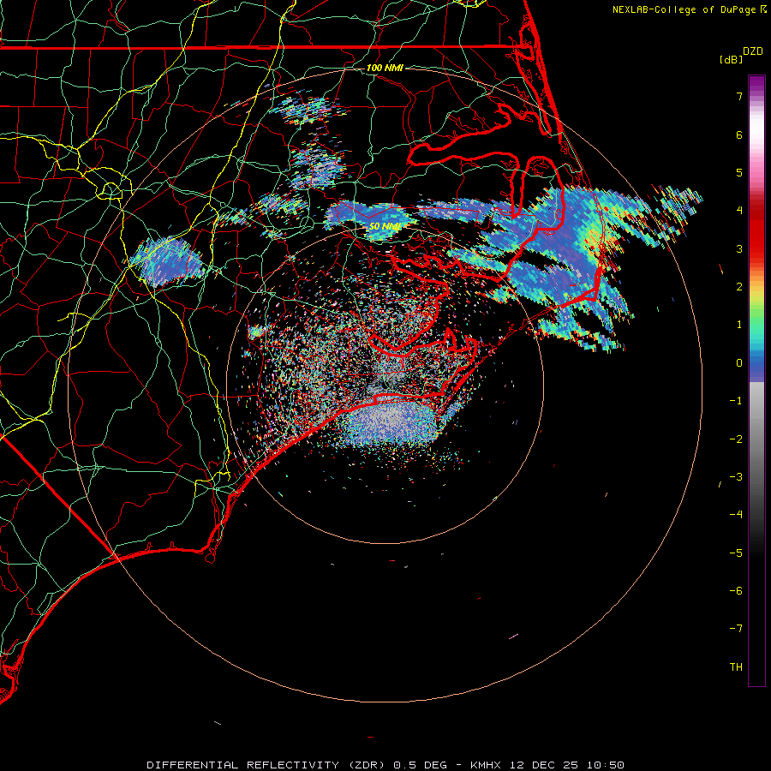
Task: Click the 1 dB color scale label
Action: click(739, 325)
